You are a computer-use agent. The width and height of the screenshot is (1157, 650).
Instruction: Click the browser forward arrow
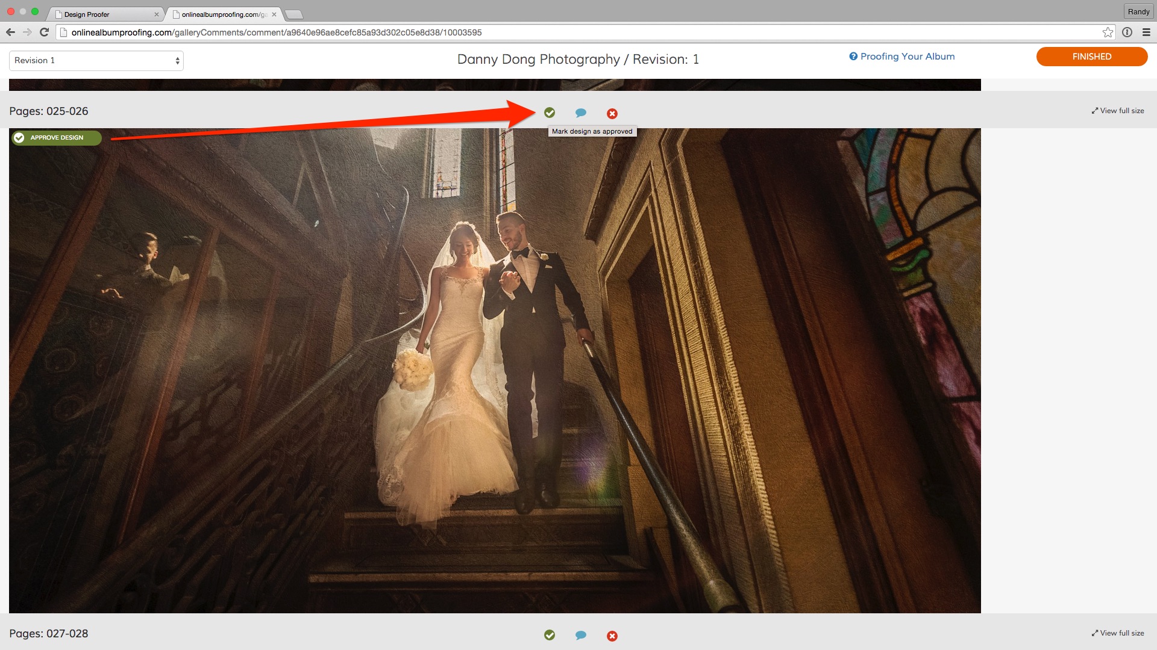point(27,32)
